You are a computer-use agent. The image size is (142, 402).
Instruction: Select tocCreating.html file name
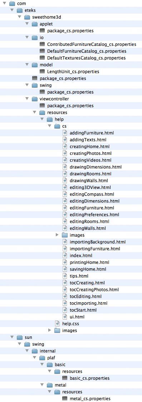pos(87,283)
